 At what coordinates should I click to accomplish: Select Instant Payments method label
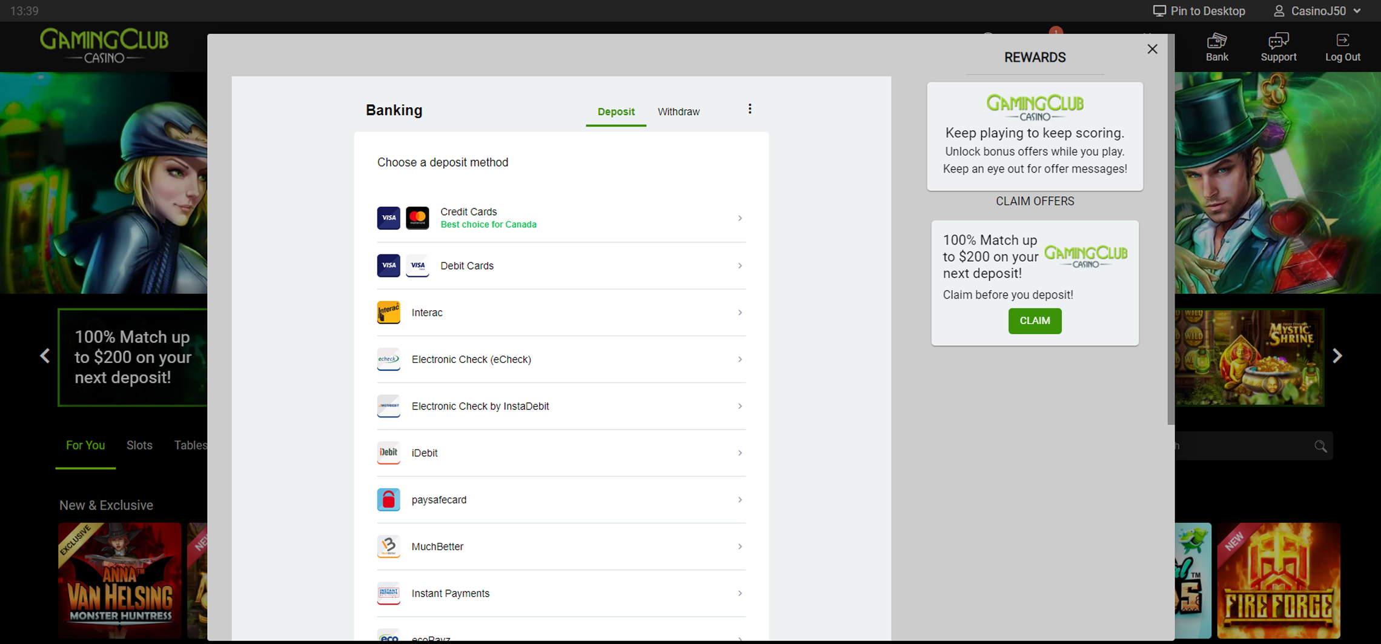[x=451, y=593]
